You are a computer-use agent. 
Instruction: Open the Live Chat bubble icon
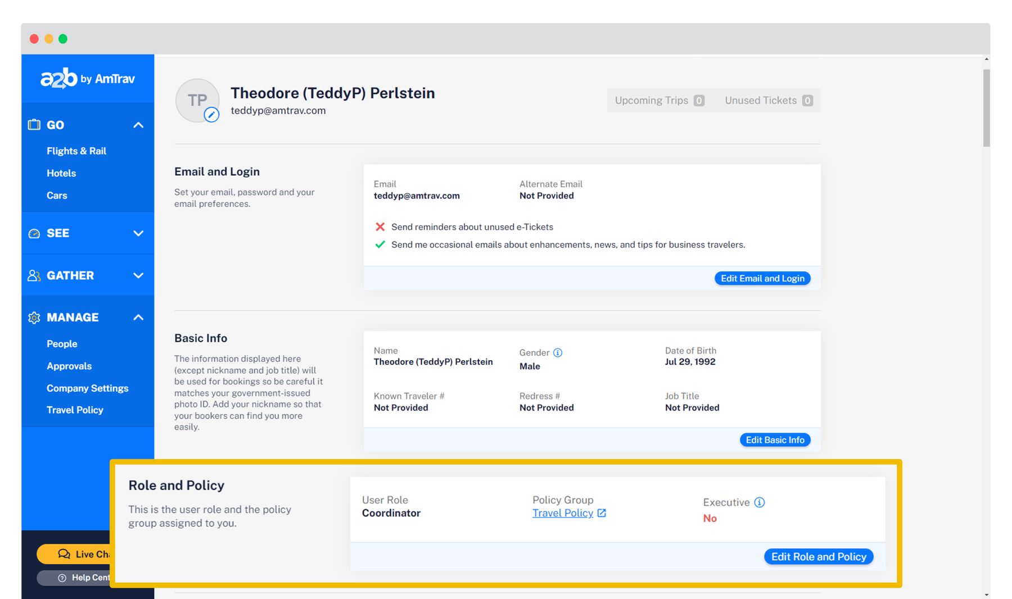click(64, 554)
